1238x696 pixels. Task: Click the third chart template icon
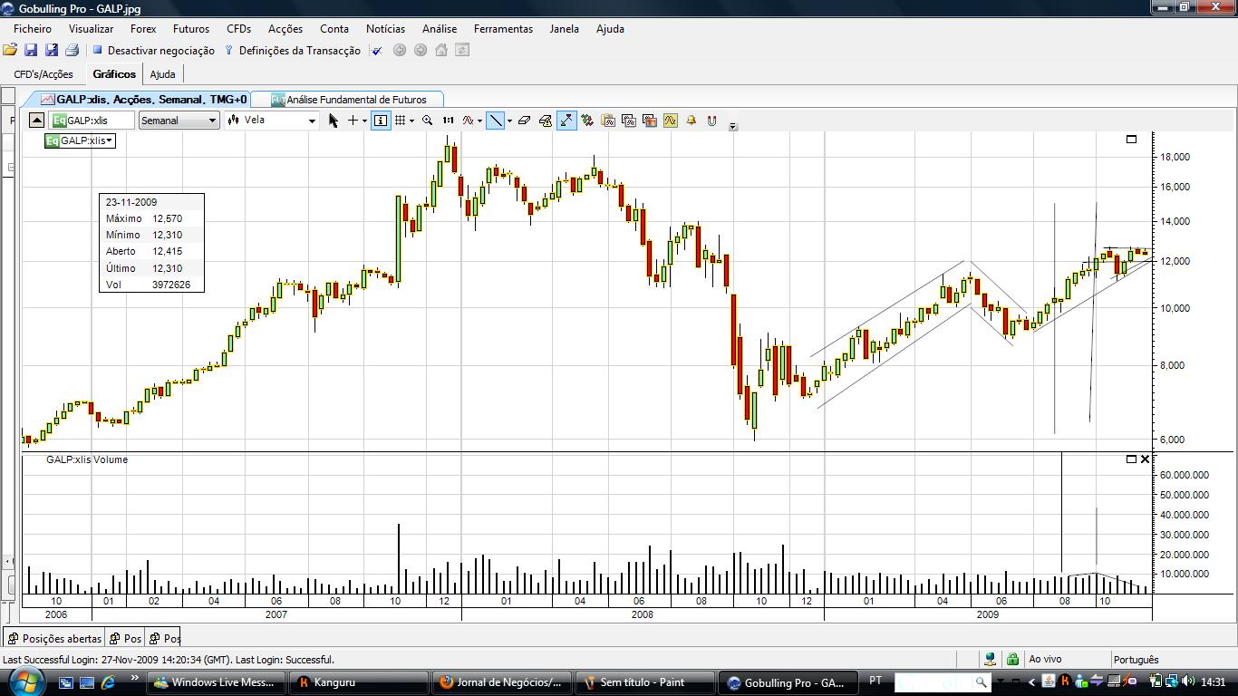point(650,121)
